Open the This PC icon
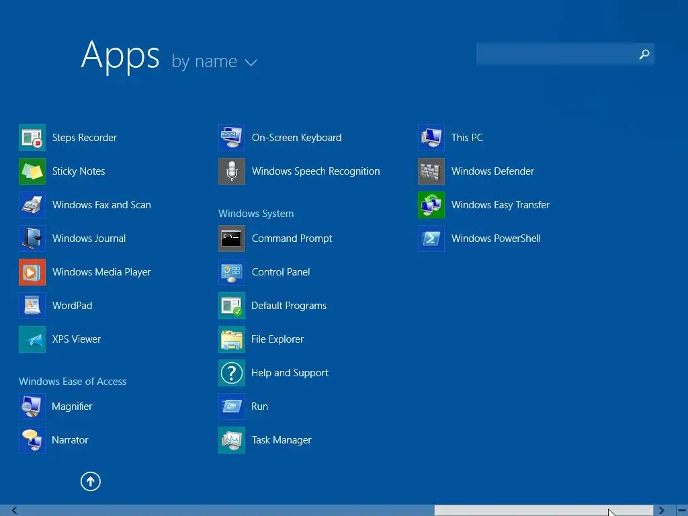The height and width of the screenshot is (516, 688). (431, 138)
